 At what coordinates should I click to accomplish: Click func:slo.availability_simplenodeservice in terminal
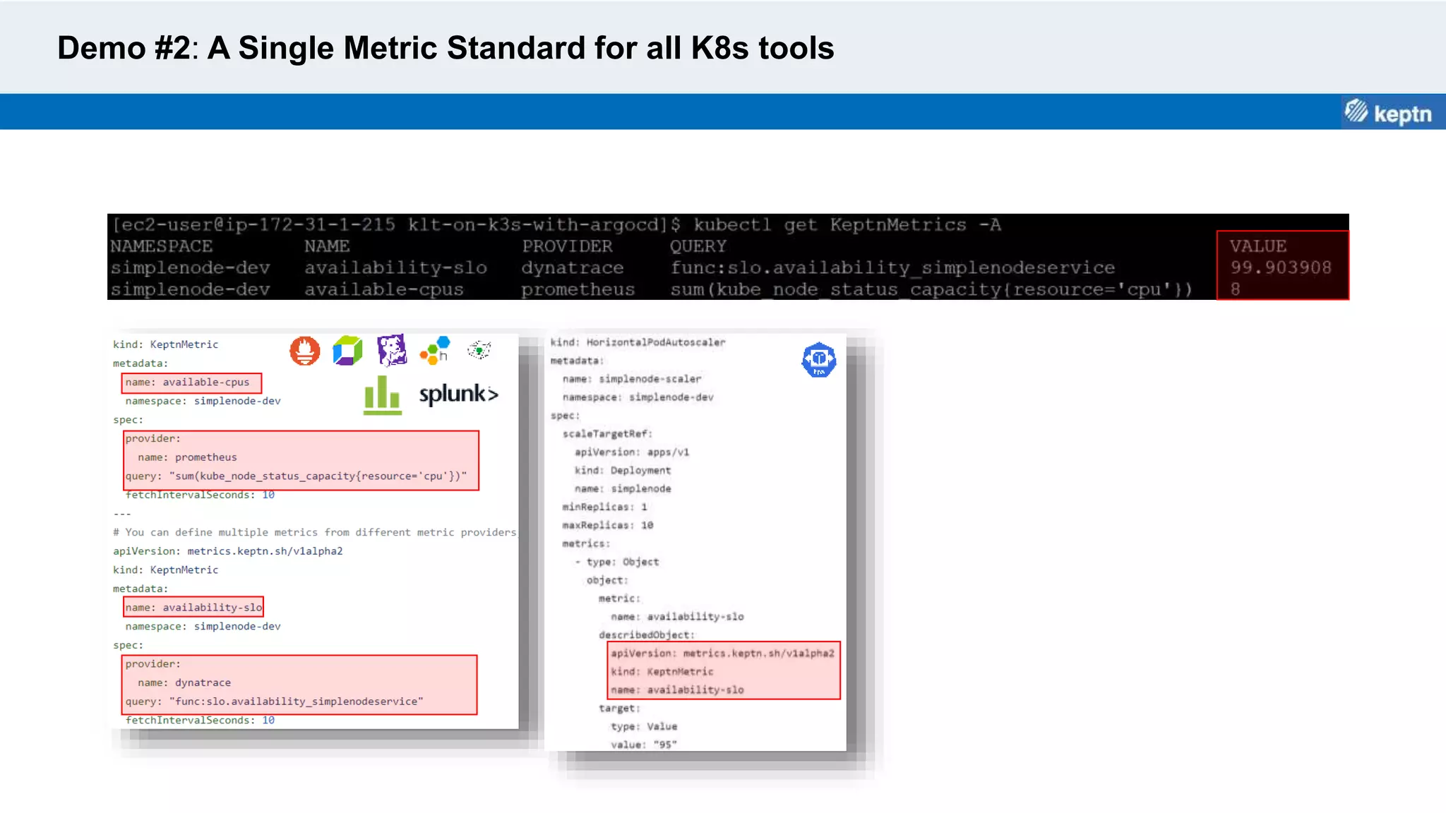click(892, 267)
